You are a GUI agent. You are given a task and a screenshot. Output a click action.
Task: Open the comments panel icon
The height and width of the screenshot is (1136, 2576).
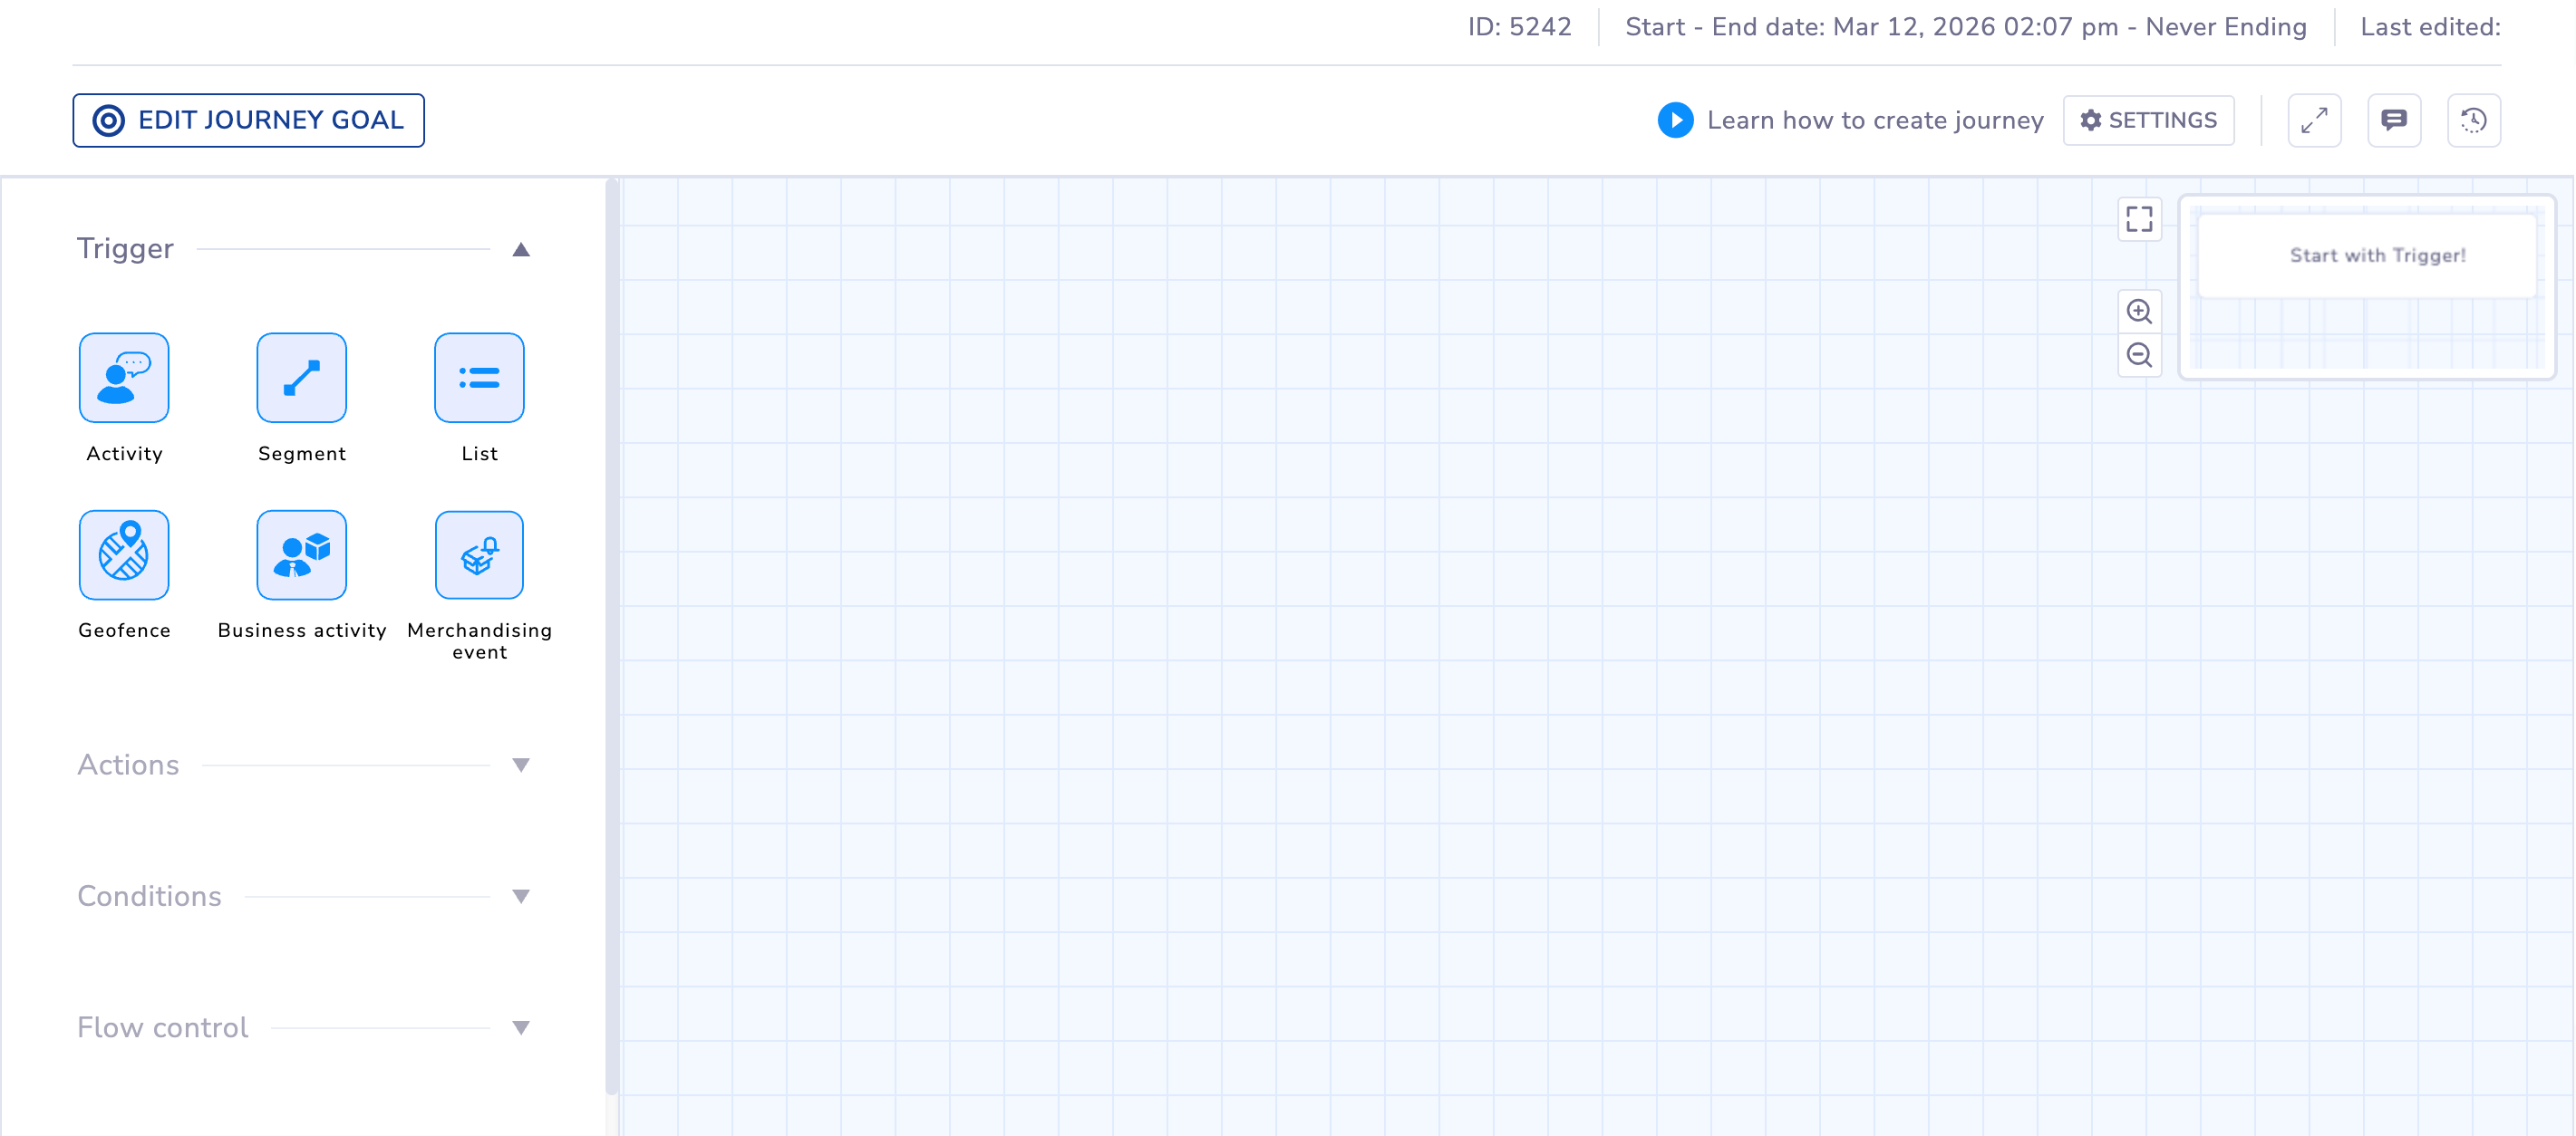2394,120
